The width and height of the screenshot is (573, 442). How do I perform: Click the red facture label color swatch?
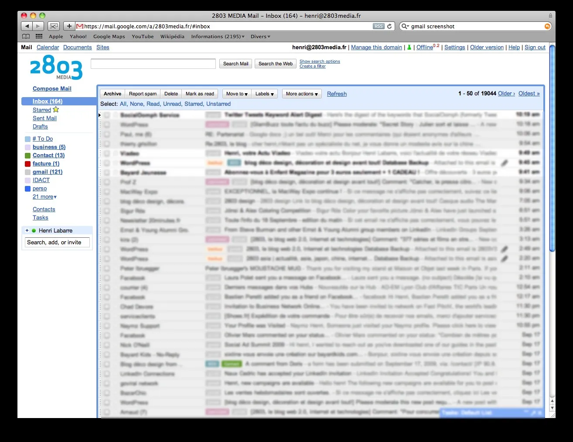point(28,164)
